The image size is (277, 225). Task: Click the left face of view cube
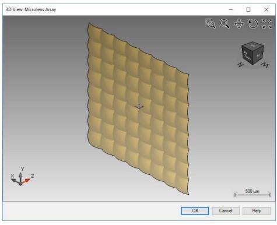click(247, 56)
